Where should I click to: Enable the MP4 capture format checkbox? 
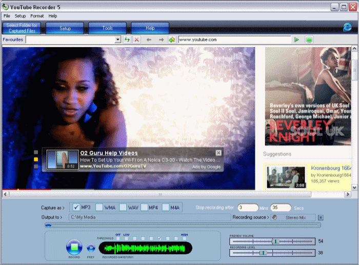point(144,207)
